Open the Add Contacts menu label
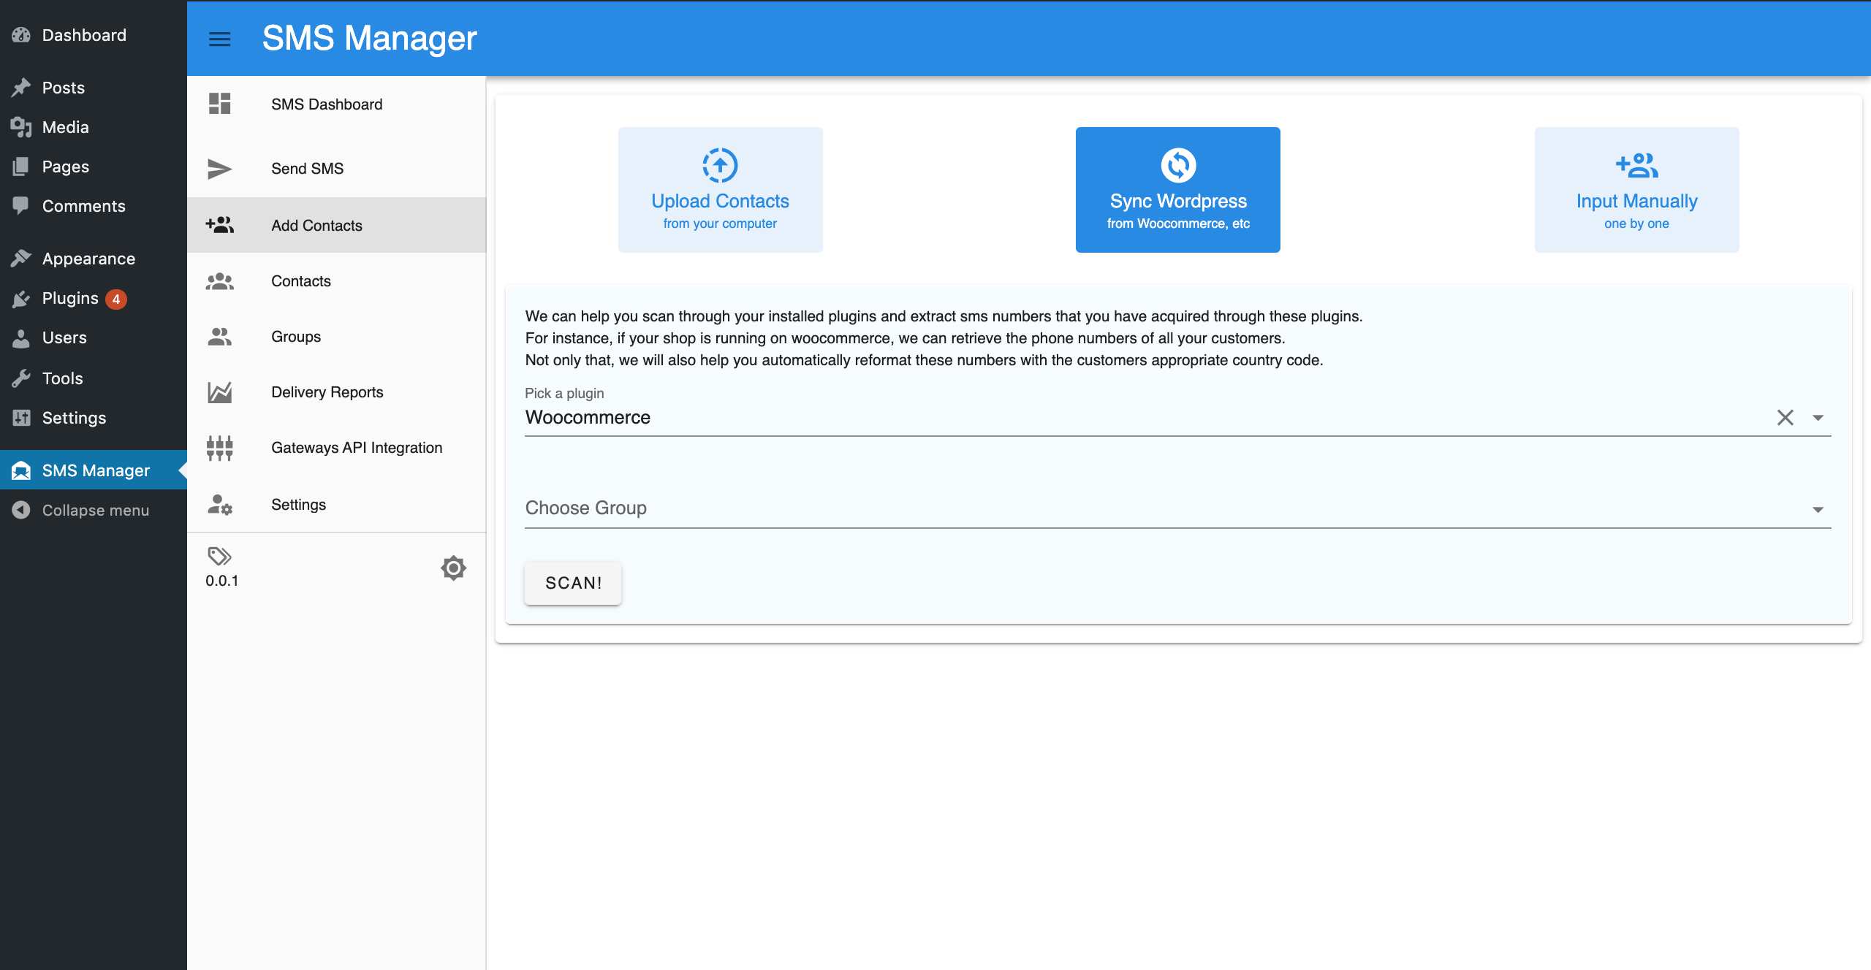This screenshot has width=1871, height=970. click(x=316, y=226)
